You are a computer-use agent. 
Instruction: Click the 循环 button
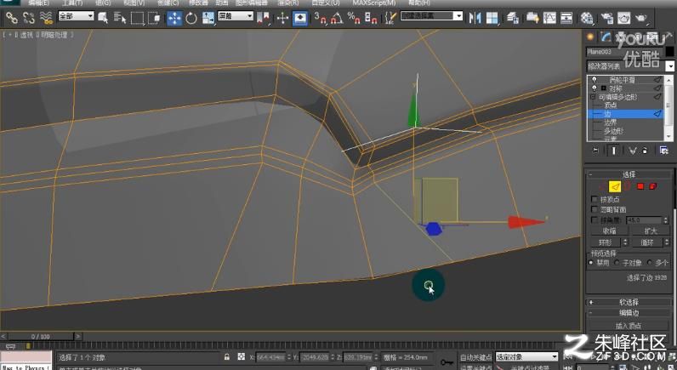[x=647, y=242]
